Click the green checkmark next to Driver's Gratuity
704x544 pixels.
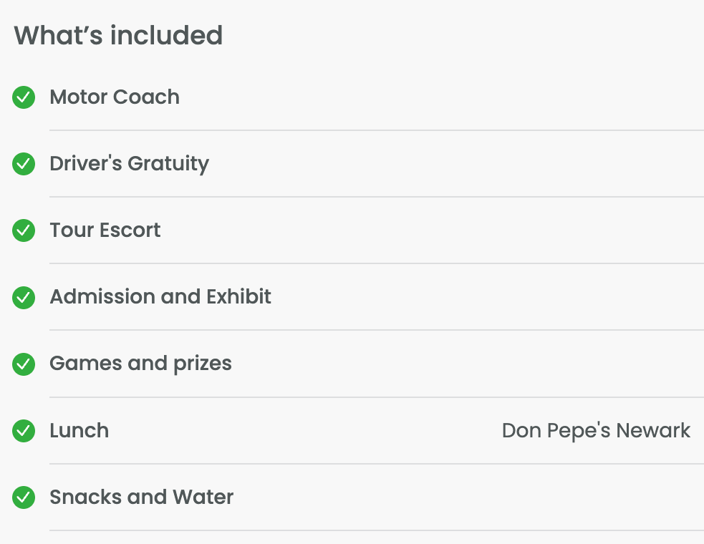tap(24, 164)
